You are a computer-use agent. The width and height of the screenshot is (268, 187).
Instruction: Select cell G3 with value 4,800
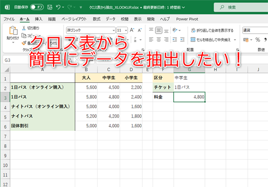[x=190, y=97]
